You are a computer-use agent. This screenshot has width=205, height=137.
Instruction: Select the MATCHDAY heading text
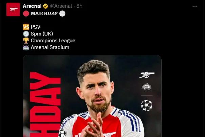[44, 14]
